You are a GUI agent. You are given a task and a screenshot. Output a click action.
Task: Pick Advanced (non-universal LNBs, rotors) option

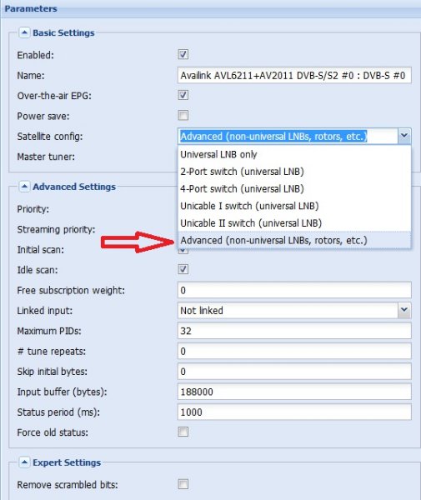tap(294, 240)
